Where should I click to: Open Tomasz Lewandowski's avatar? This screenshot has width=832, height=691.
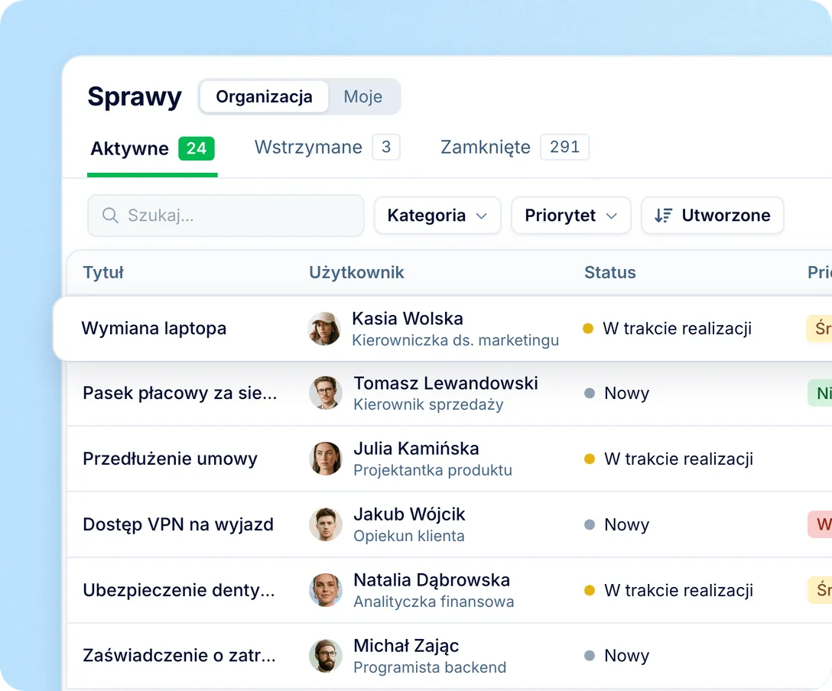325,393
